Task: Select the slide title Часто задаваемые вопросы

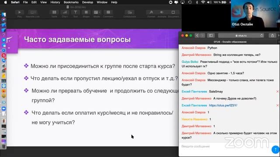Action: [x=77, y=40]
